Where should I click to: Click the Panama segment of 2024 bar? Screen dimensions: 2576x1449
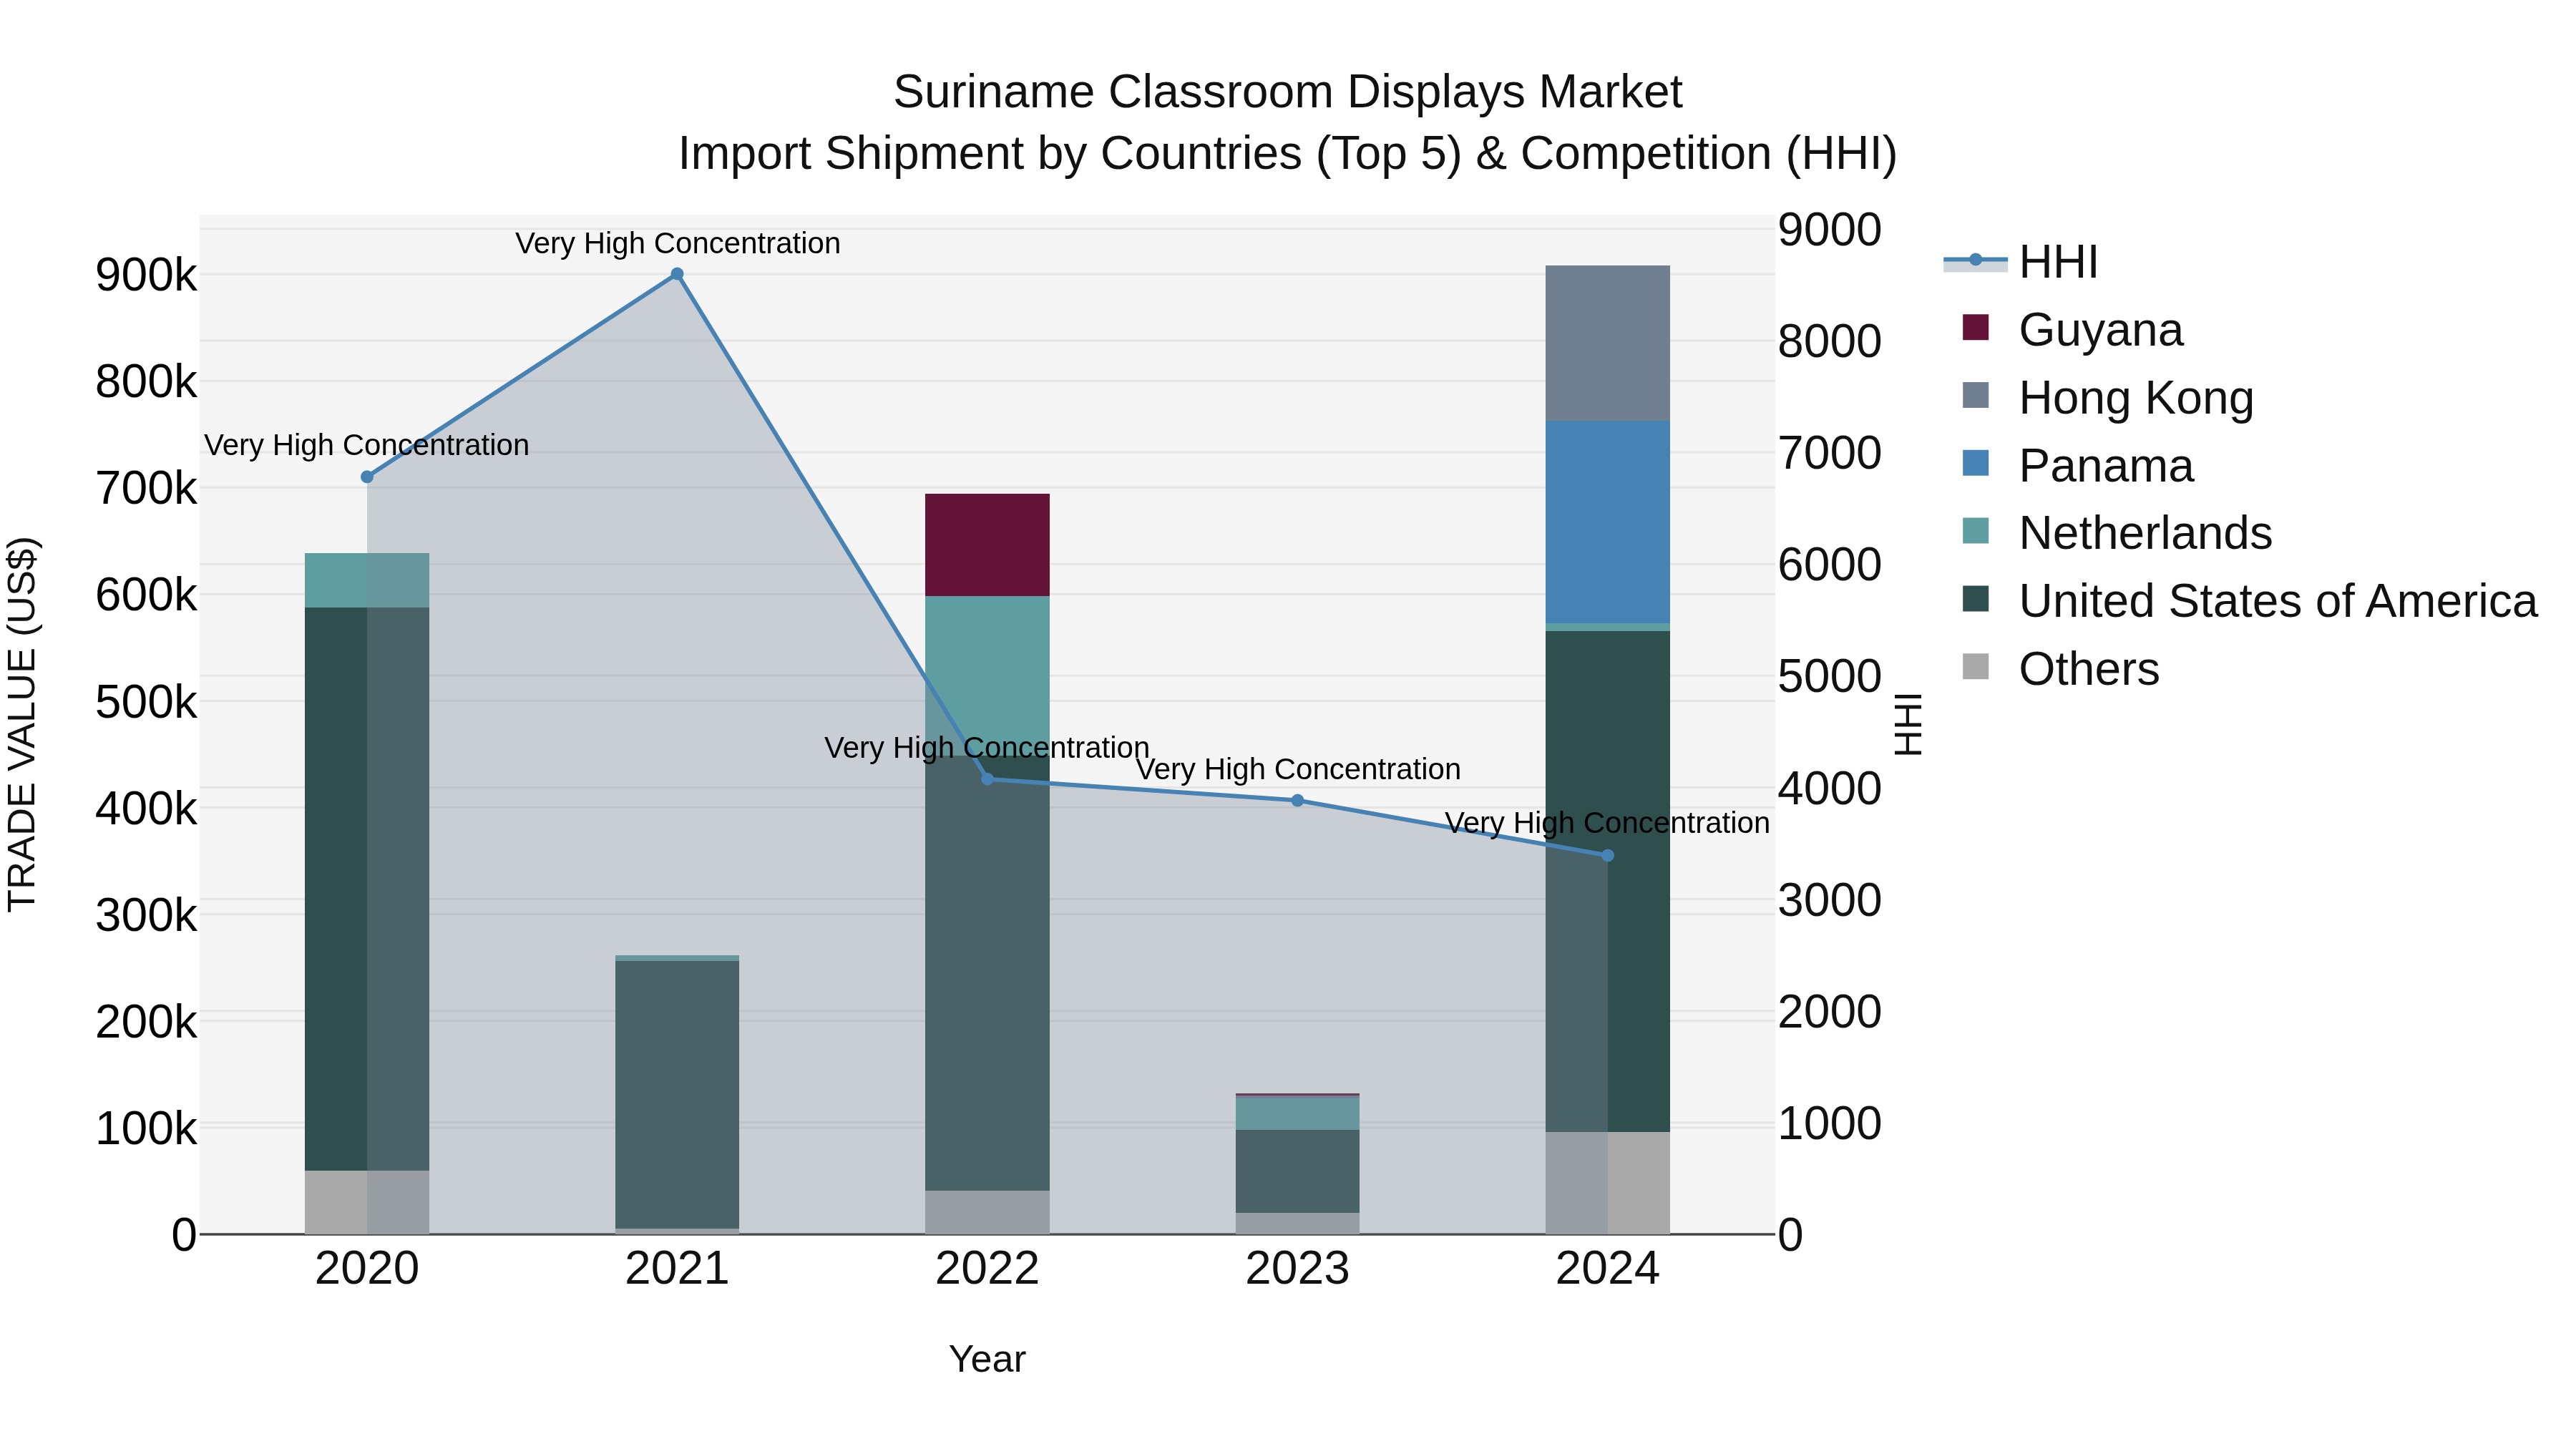coord(1608,522)
